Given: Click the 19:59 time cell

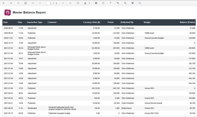Looking at the screenshot, I should click(x=21, y=103).
